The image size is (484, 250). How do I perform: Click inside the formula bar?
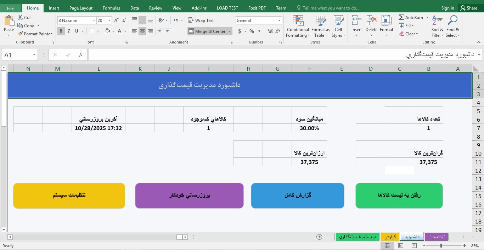coord(248,55)
